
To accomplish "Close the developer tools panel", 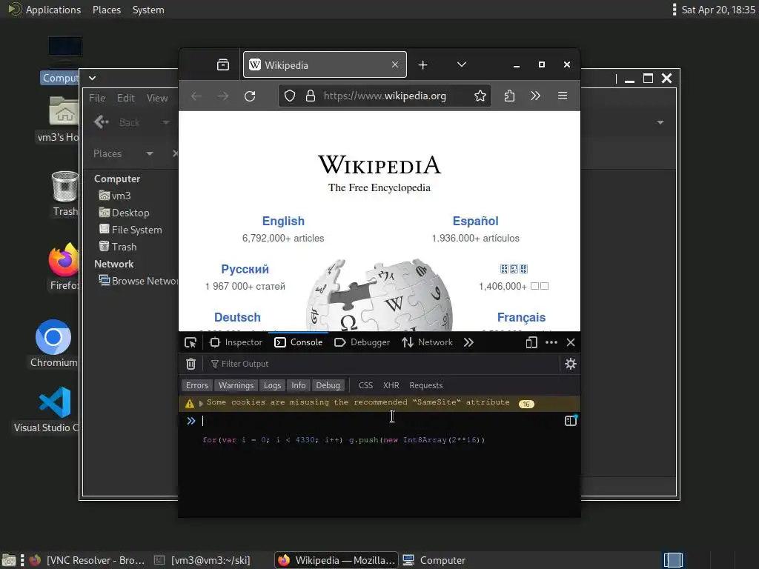I will pyautogui.click(x=571, y=342).
